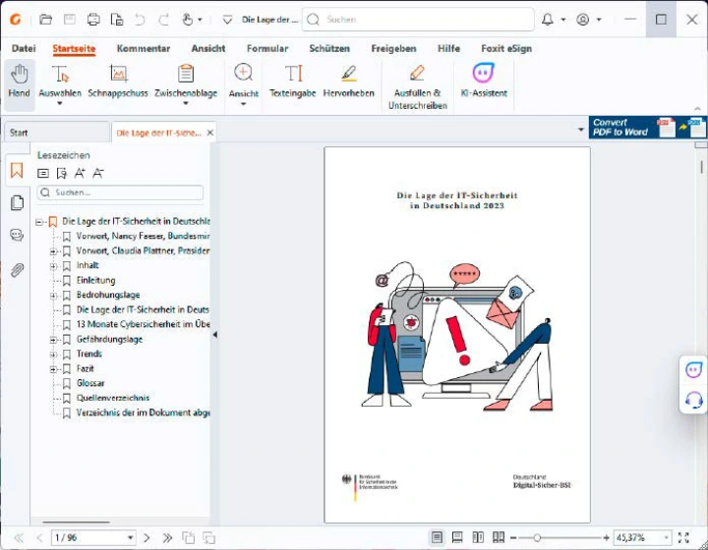Click the print icon in title bar
Viewport: 708px width, 550px height.
coord(93,20)
